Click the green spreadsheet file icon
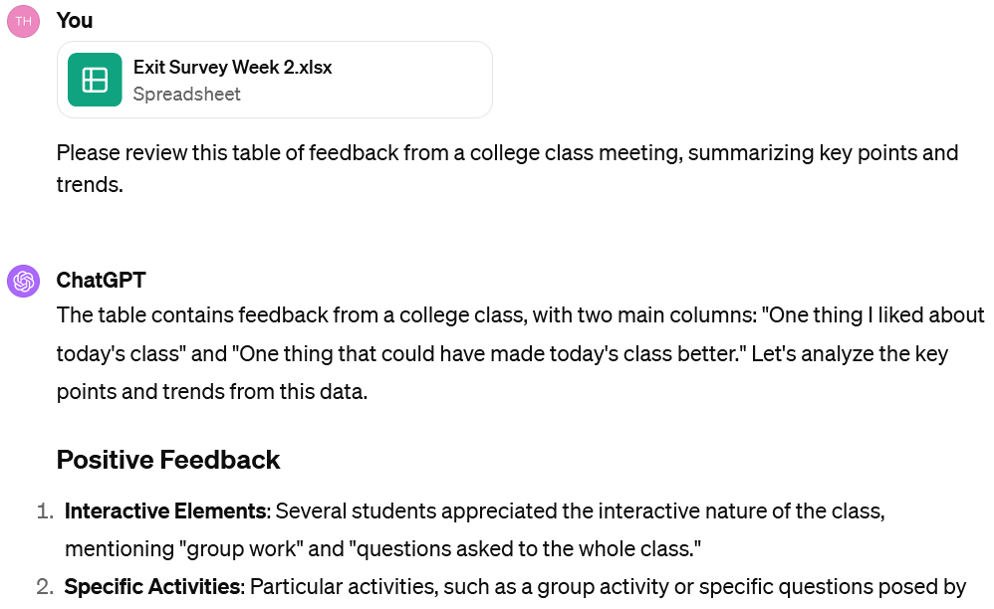Screen dimensions: 994x609 95,80
